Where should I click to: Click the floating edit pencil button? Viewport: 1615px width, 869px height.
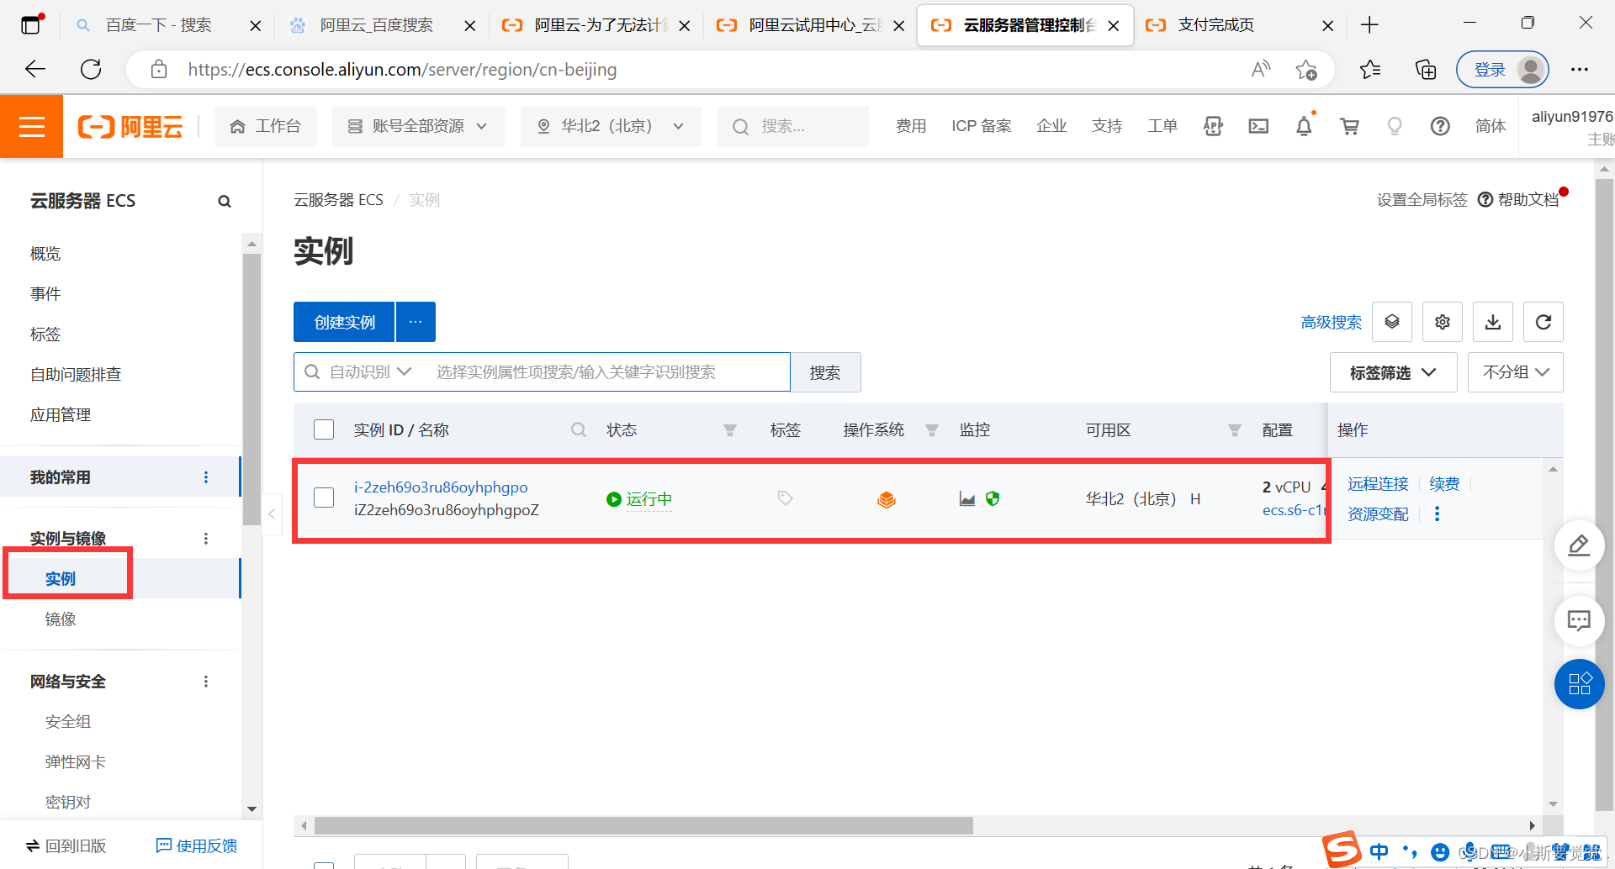(1579, 545)
